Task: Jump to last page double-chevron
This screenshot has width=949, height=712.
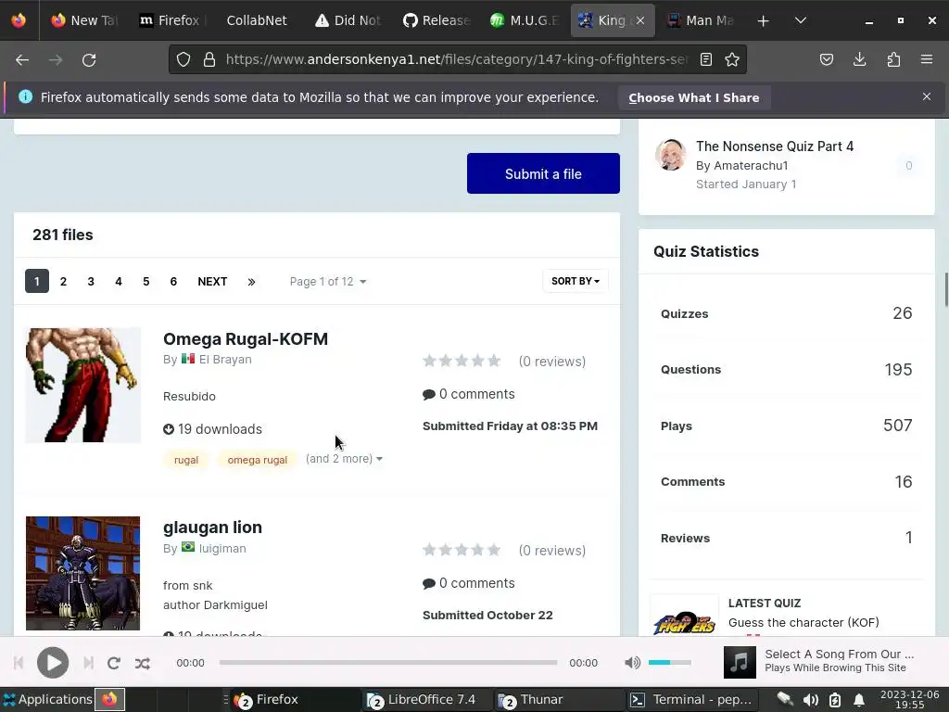Action: (251, 282)
